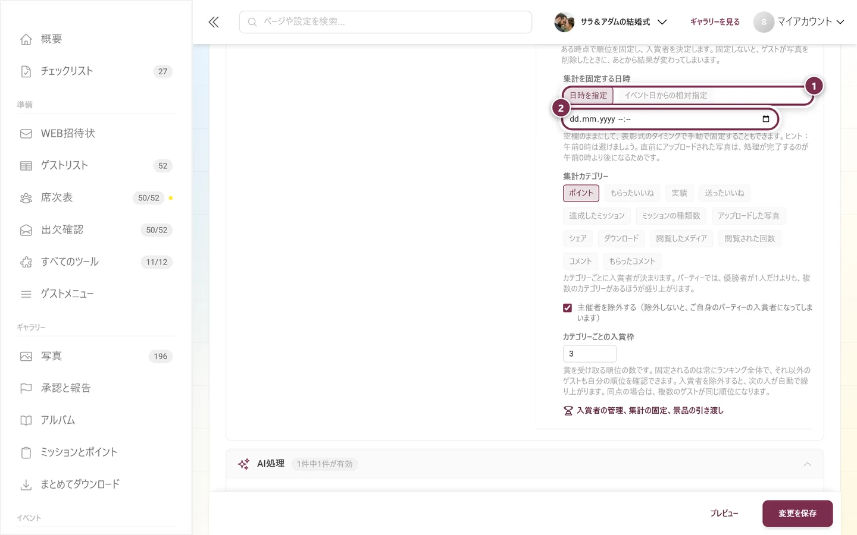Click the 196 badge next to 写真

click(161, 357)
